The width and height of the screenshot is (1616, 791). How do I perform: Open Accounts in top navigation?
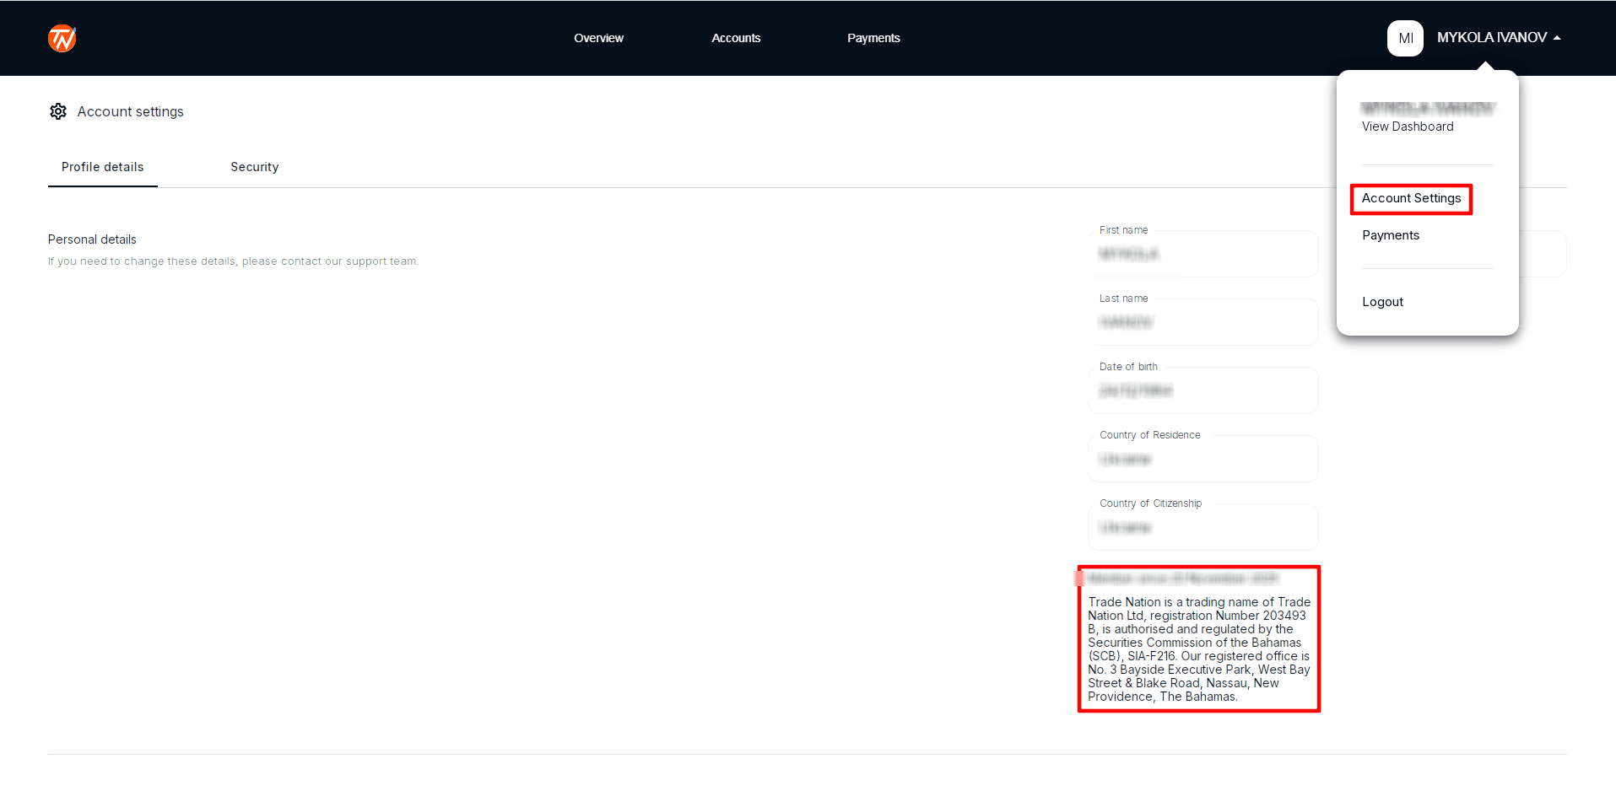coord(736,38)
